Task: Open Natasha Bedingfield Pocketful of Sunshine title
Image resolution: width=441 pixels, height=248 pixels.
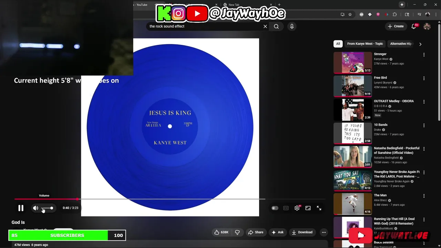Action: [397, 151]
